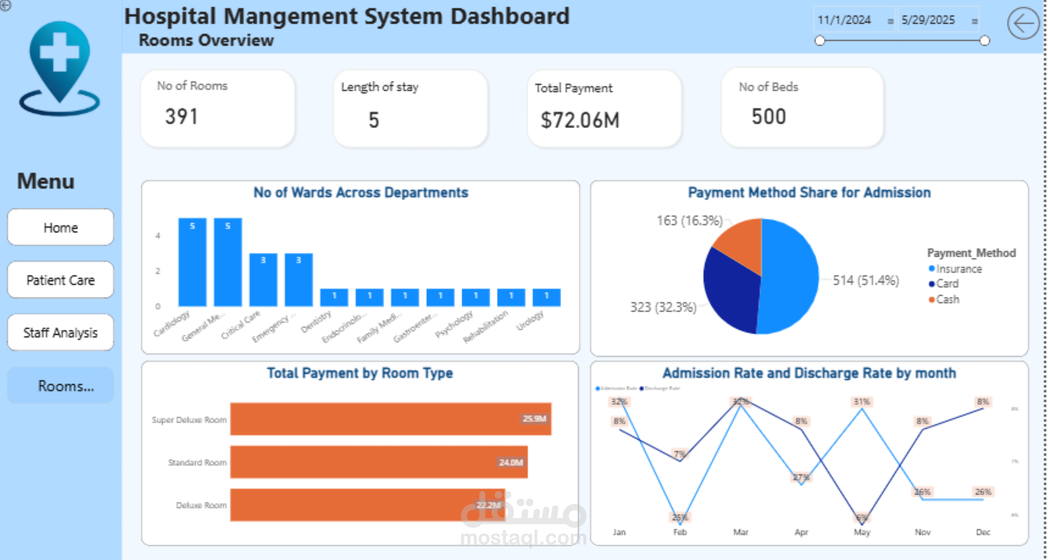Click the right handle of date slider
1048x560 pixels.
tap(984, 41)
